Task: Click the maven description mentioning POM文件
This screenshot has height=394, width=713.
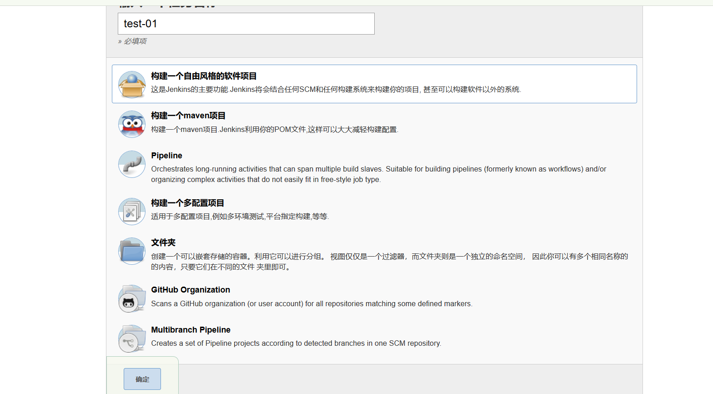Action: pyautogui.click(x=275, y=130)
